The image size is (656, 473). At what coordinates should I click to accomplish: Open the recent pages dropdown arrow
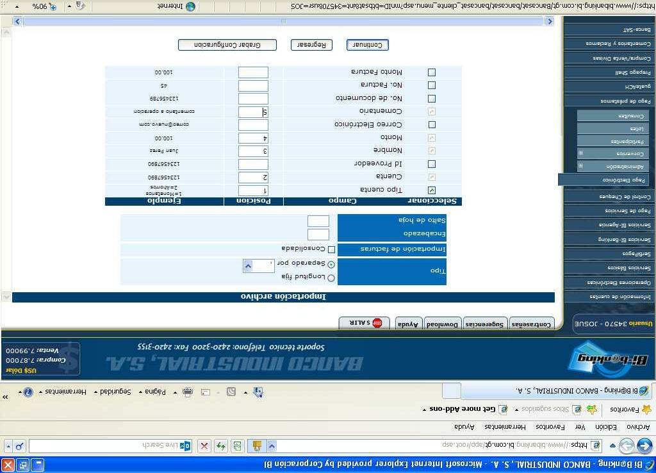(x=613, y=446)
